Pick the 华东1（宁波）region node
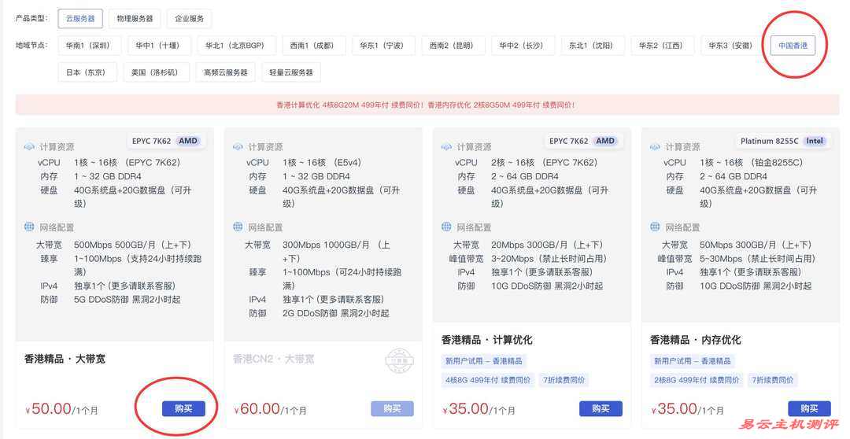Screen dimensions: 850x439 [x=382, y=46]
